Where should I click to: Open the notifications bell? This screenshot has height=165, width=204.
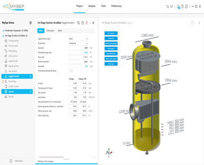click(x=178, y=7)
